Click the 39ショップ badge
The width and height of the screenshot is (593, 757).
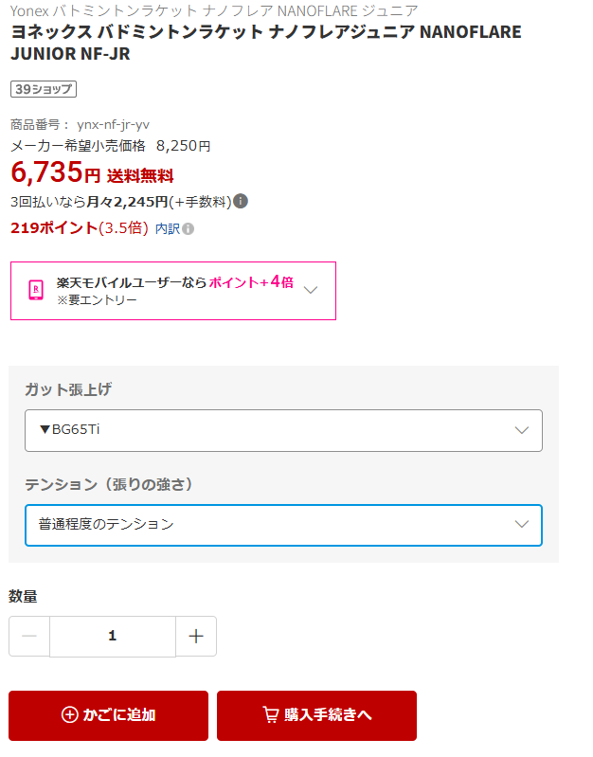(43, 89)
